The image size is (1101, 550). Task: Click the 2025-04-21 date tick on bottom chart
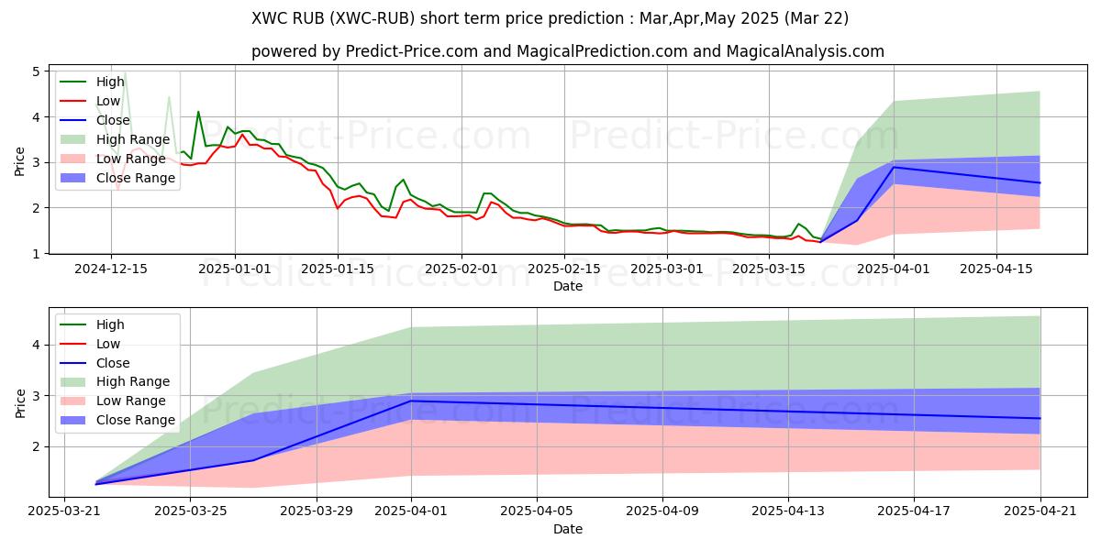pos(1040,512)
